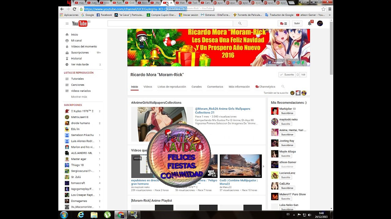Click the search magnifier button
Image resolution: width=391 pixels, height=219 pixels.
click(x=240, y=23)
